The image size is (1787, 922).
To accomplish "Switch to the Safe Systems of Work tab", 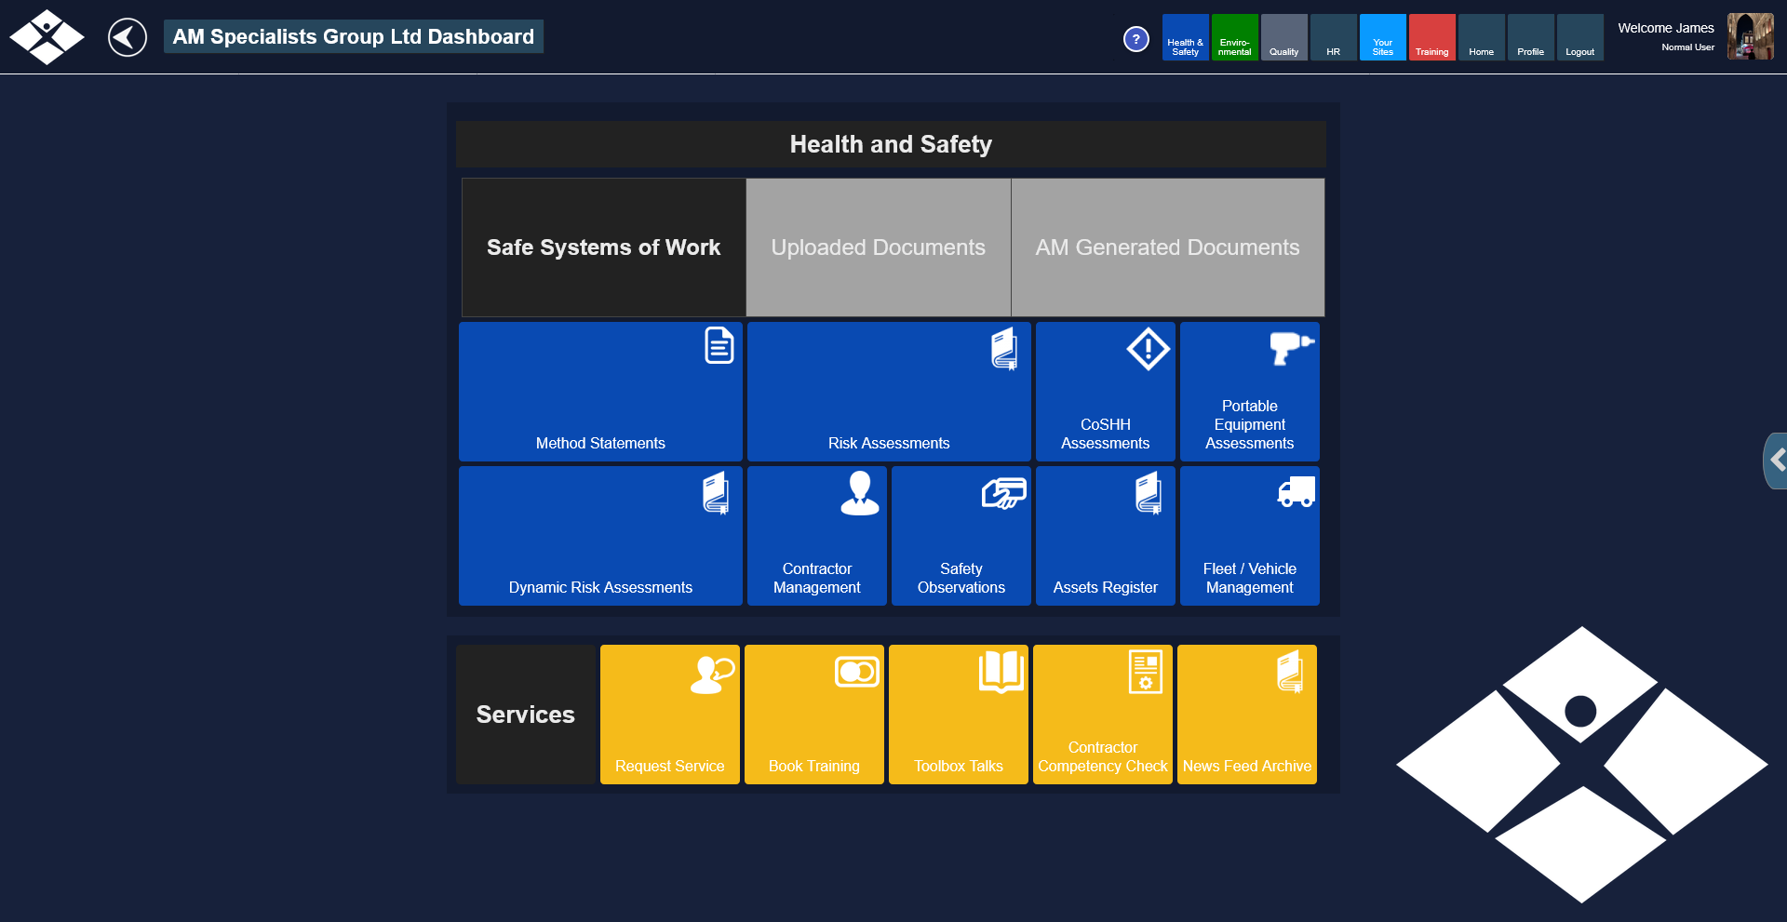I will (x=604, y=247).
